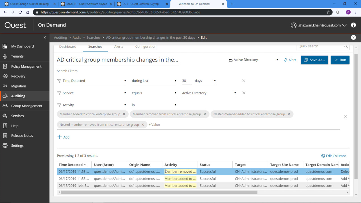The image size is (361, 203).
Task: Open Help in sidebar
Action: 15,126
